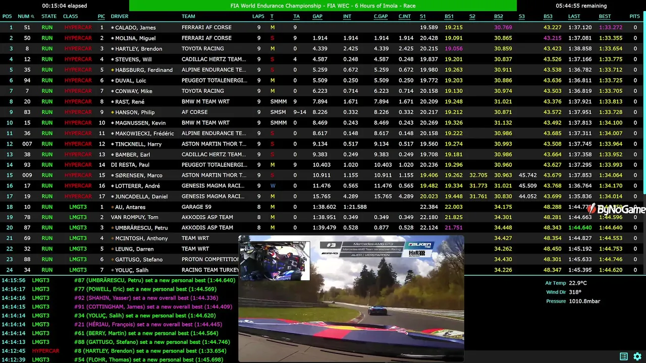Click the Air Temp 22.9°C reading
The height and width of the screenshot is (363, 646).
click(566, 283)
